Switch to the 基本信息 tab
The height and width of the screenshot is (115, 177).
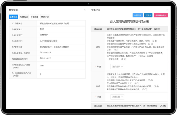13,17
